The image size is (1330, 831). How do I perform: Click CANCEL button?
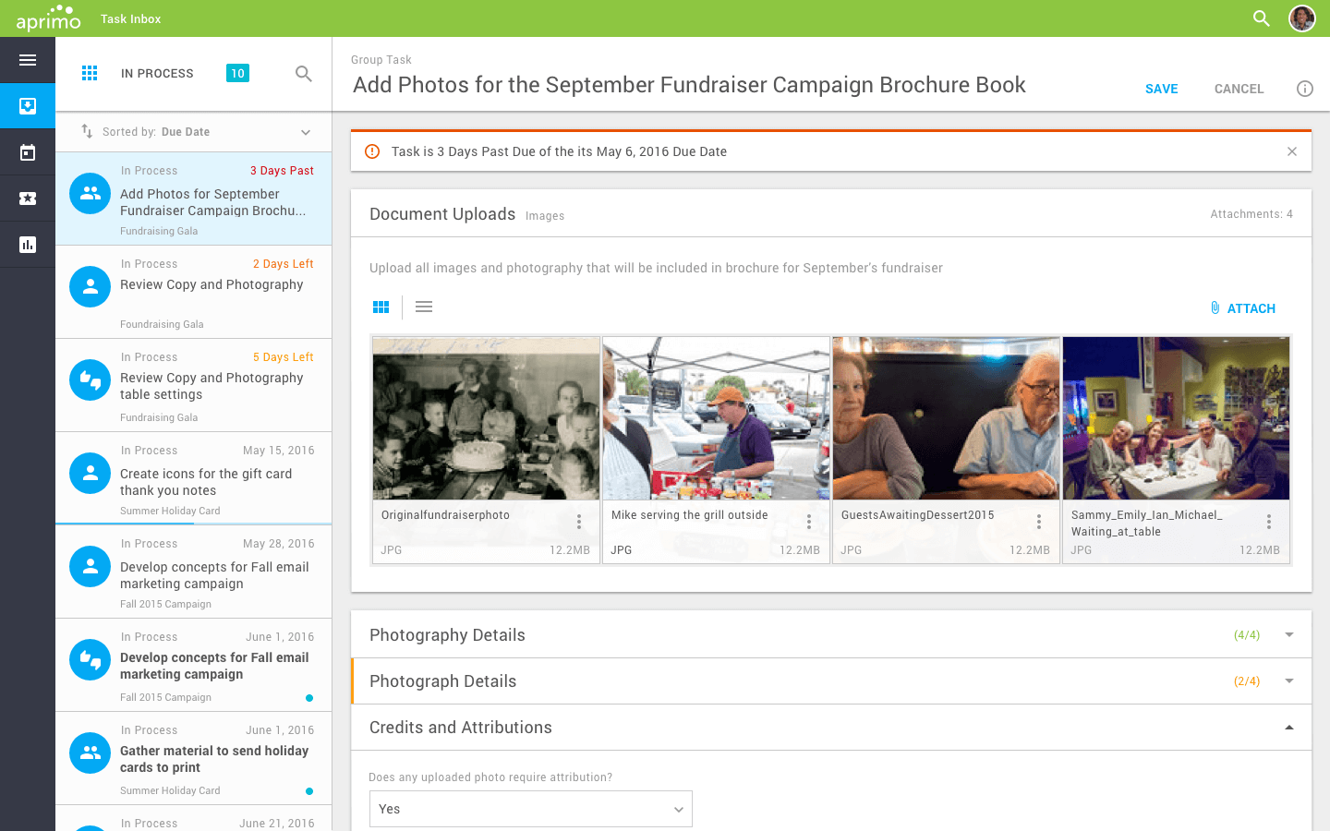tap(1239, 89)
